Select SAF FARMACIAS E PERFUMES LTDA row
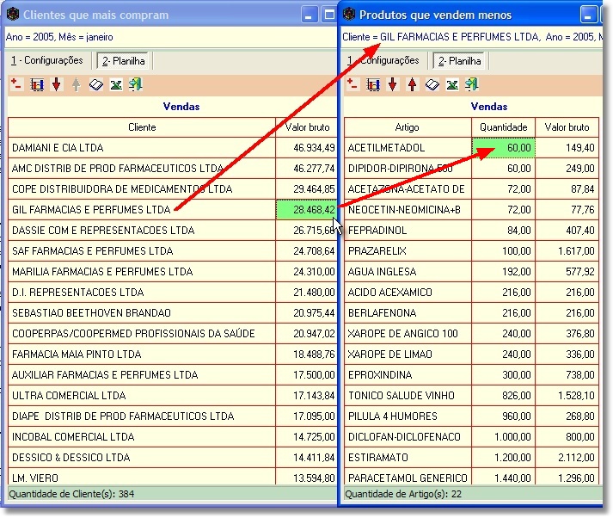 [x=173, y=251]
